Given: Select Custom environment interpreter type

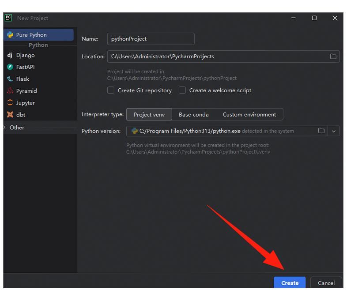Looking at the screenshot, I should pyautogui.click(x=249, y=115).
